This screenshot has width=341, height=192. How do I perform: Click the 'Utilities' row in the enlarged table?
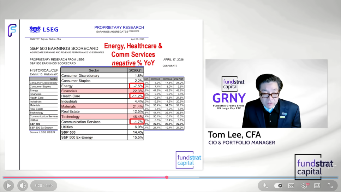[102, 127]
